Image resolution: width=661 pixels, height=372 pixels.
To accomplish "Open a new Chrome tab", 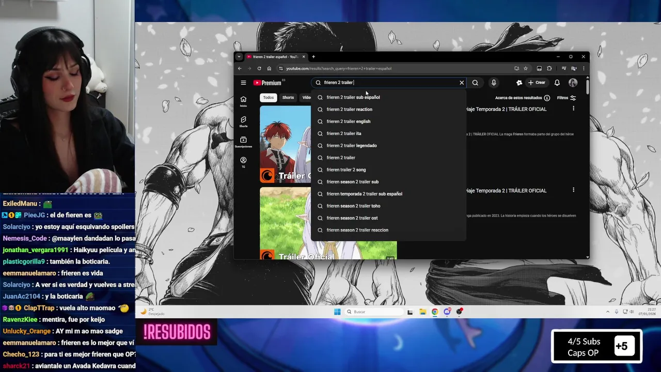I will pos(313,57).
